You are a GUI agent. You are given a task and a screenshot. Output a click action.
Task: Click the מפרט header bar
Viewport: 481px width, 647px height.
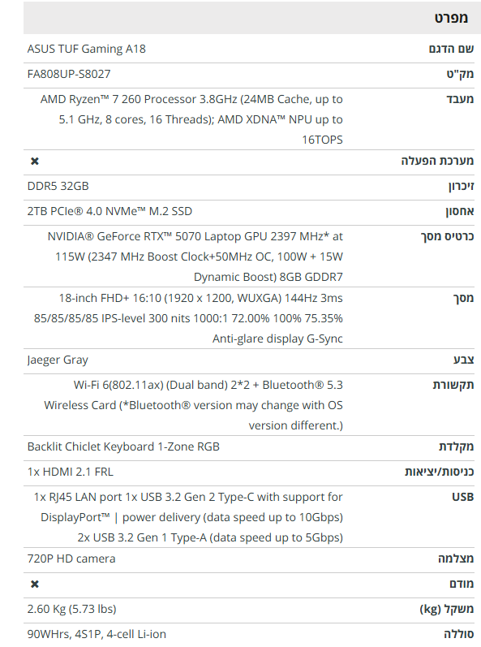[x=251, y=18]
